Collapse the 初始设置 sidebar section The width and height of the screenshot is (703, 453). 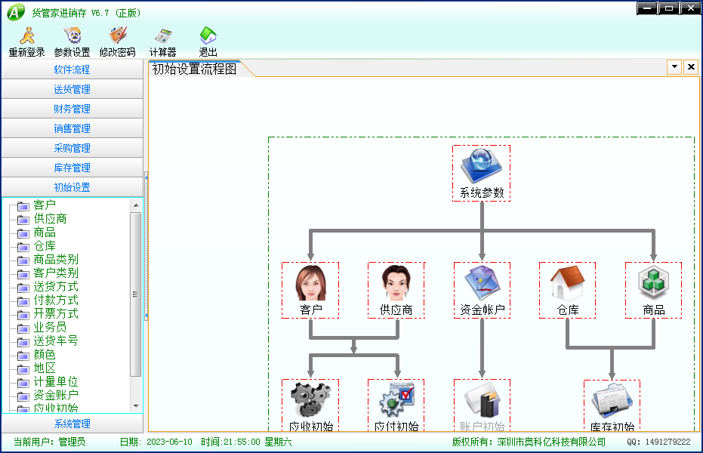72,187
